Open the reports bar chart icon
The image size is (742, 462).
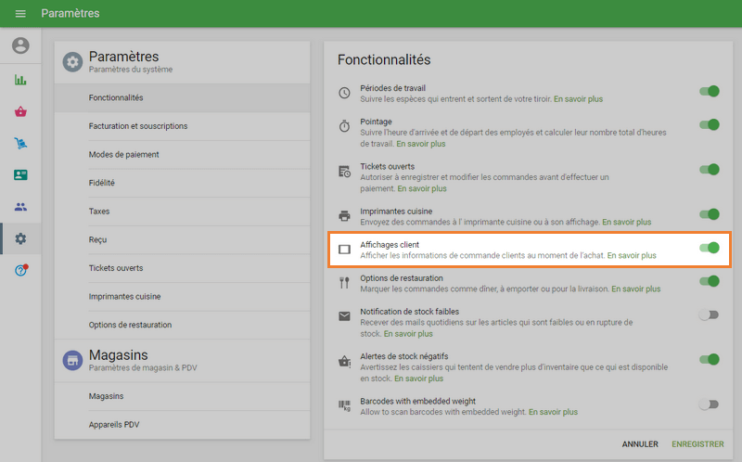click(20, 80)
